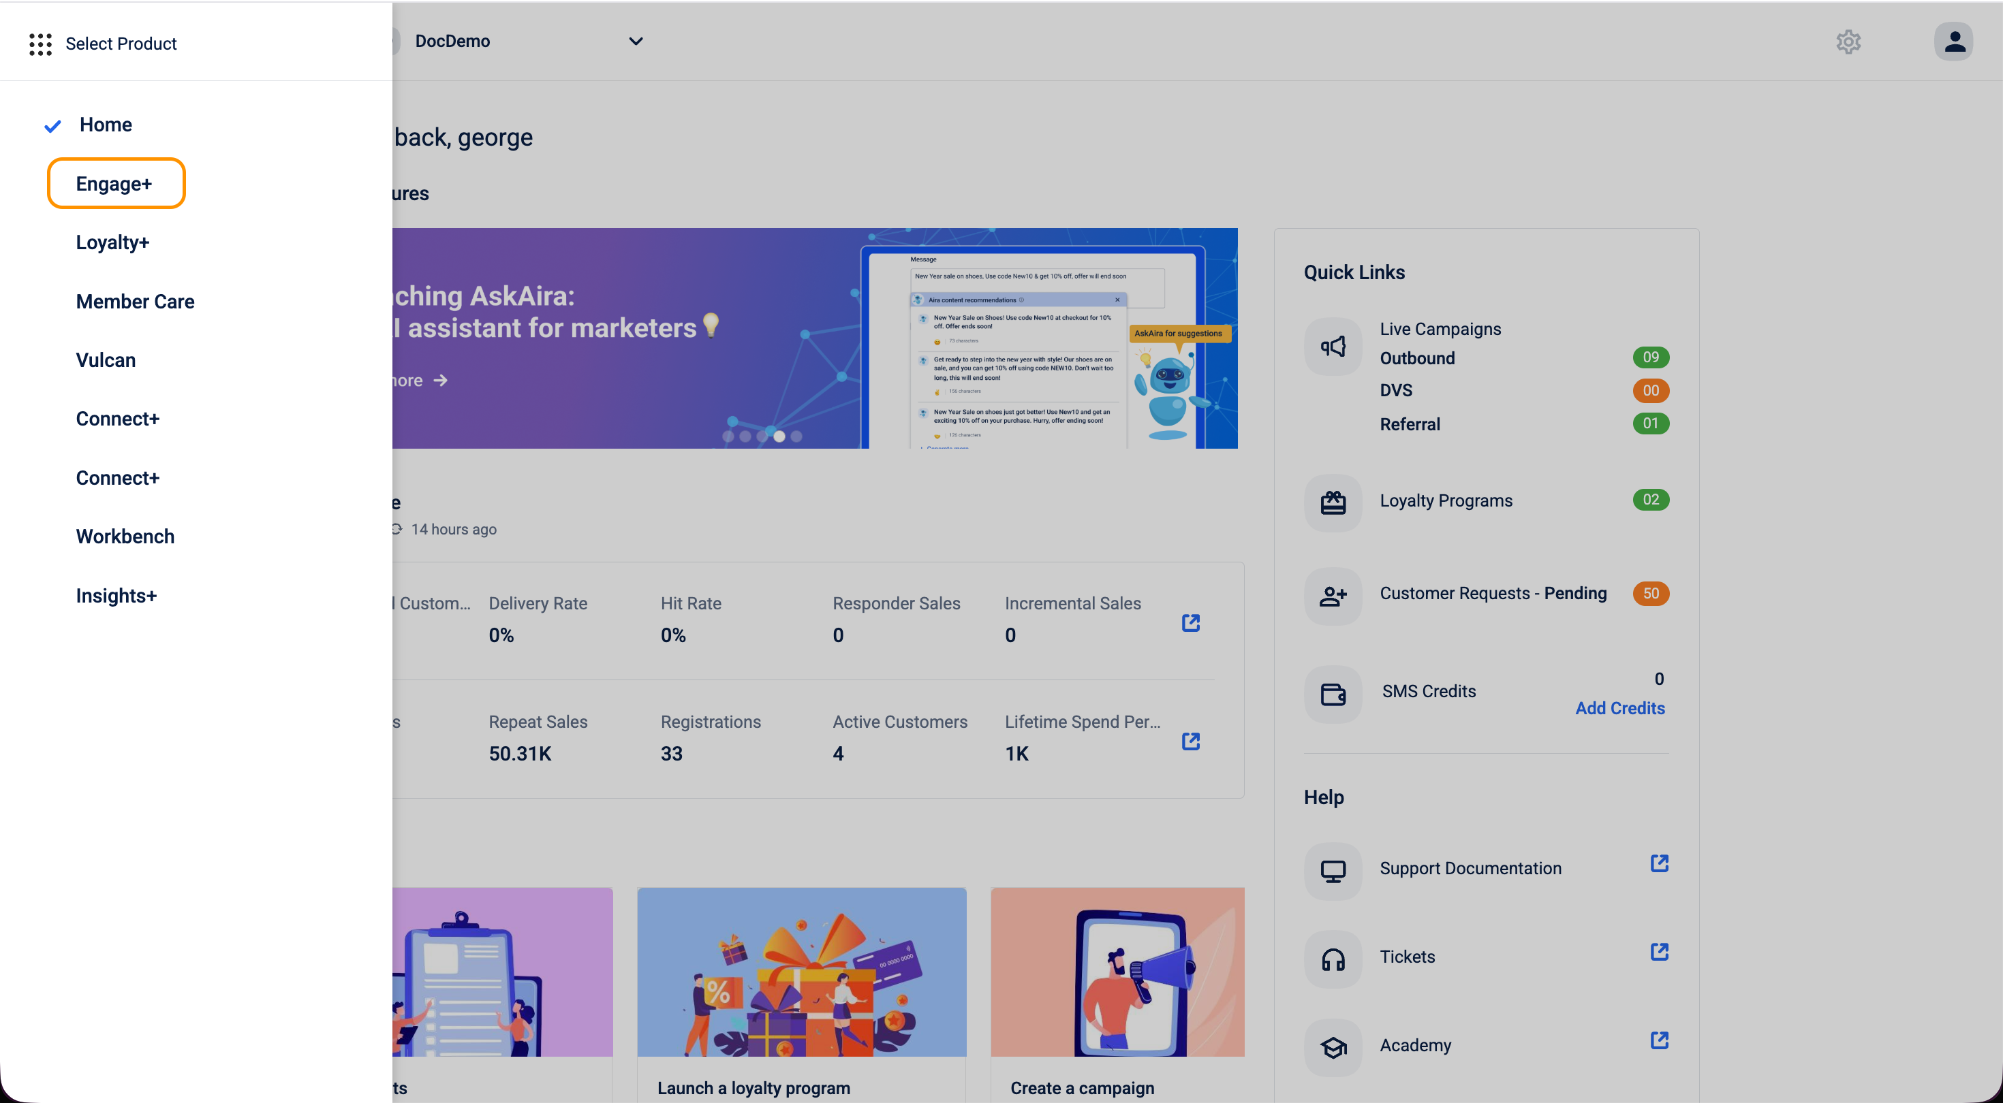The image size is (2003, 1103).
Task: Open the settings gear icon
Action: [x=1848, y=42]
